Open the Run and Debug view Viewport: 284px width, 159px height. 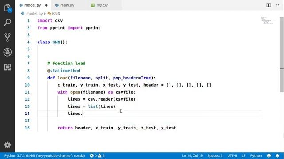pos(8,52)
